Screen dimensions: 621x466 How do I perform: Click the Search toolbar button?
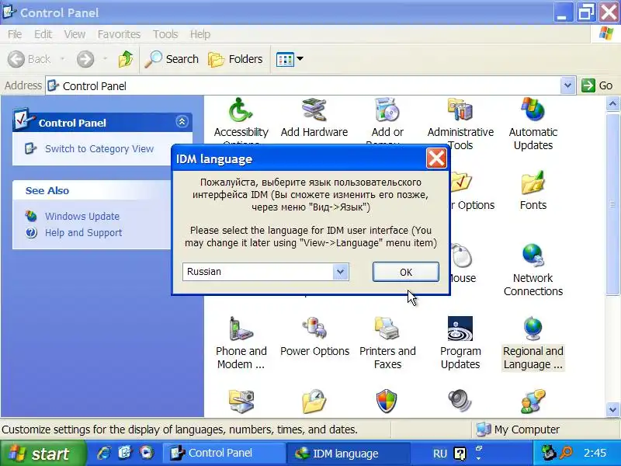coord(172,59)
